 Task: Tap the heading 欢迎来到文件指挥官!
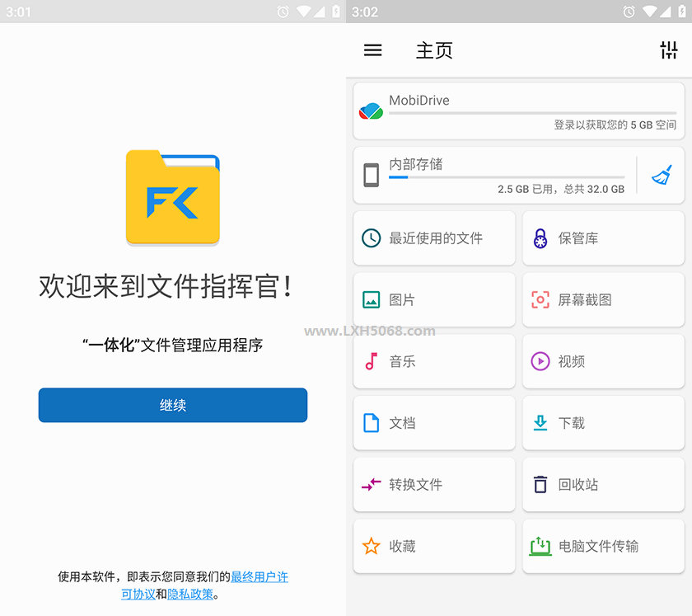[x=166, y=286]
